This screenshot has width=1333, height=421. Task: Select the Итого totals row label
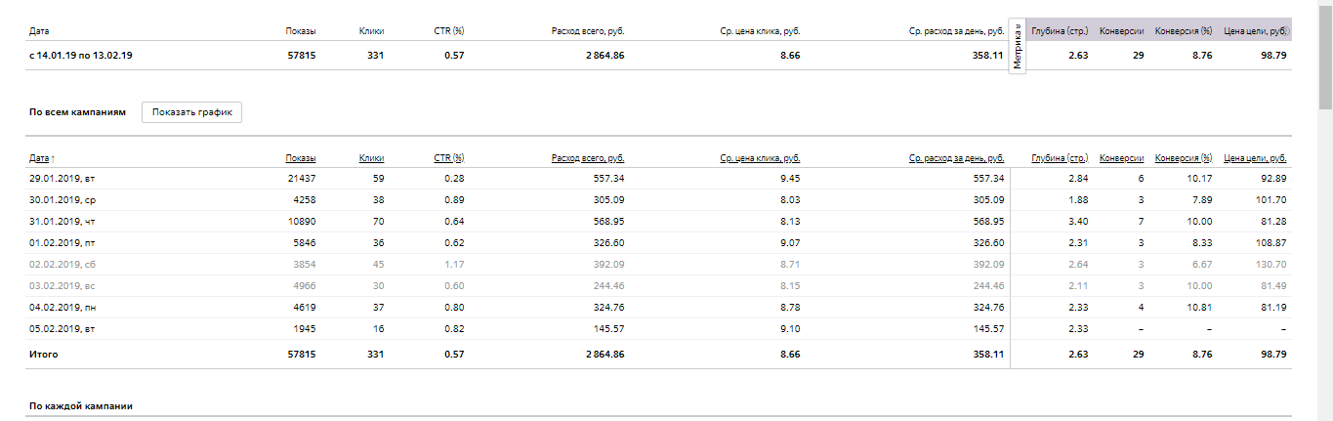point(44,355)
